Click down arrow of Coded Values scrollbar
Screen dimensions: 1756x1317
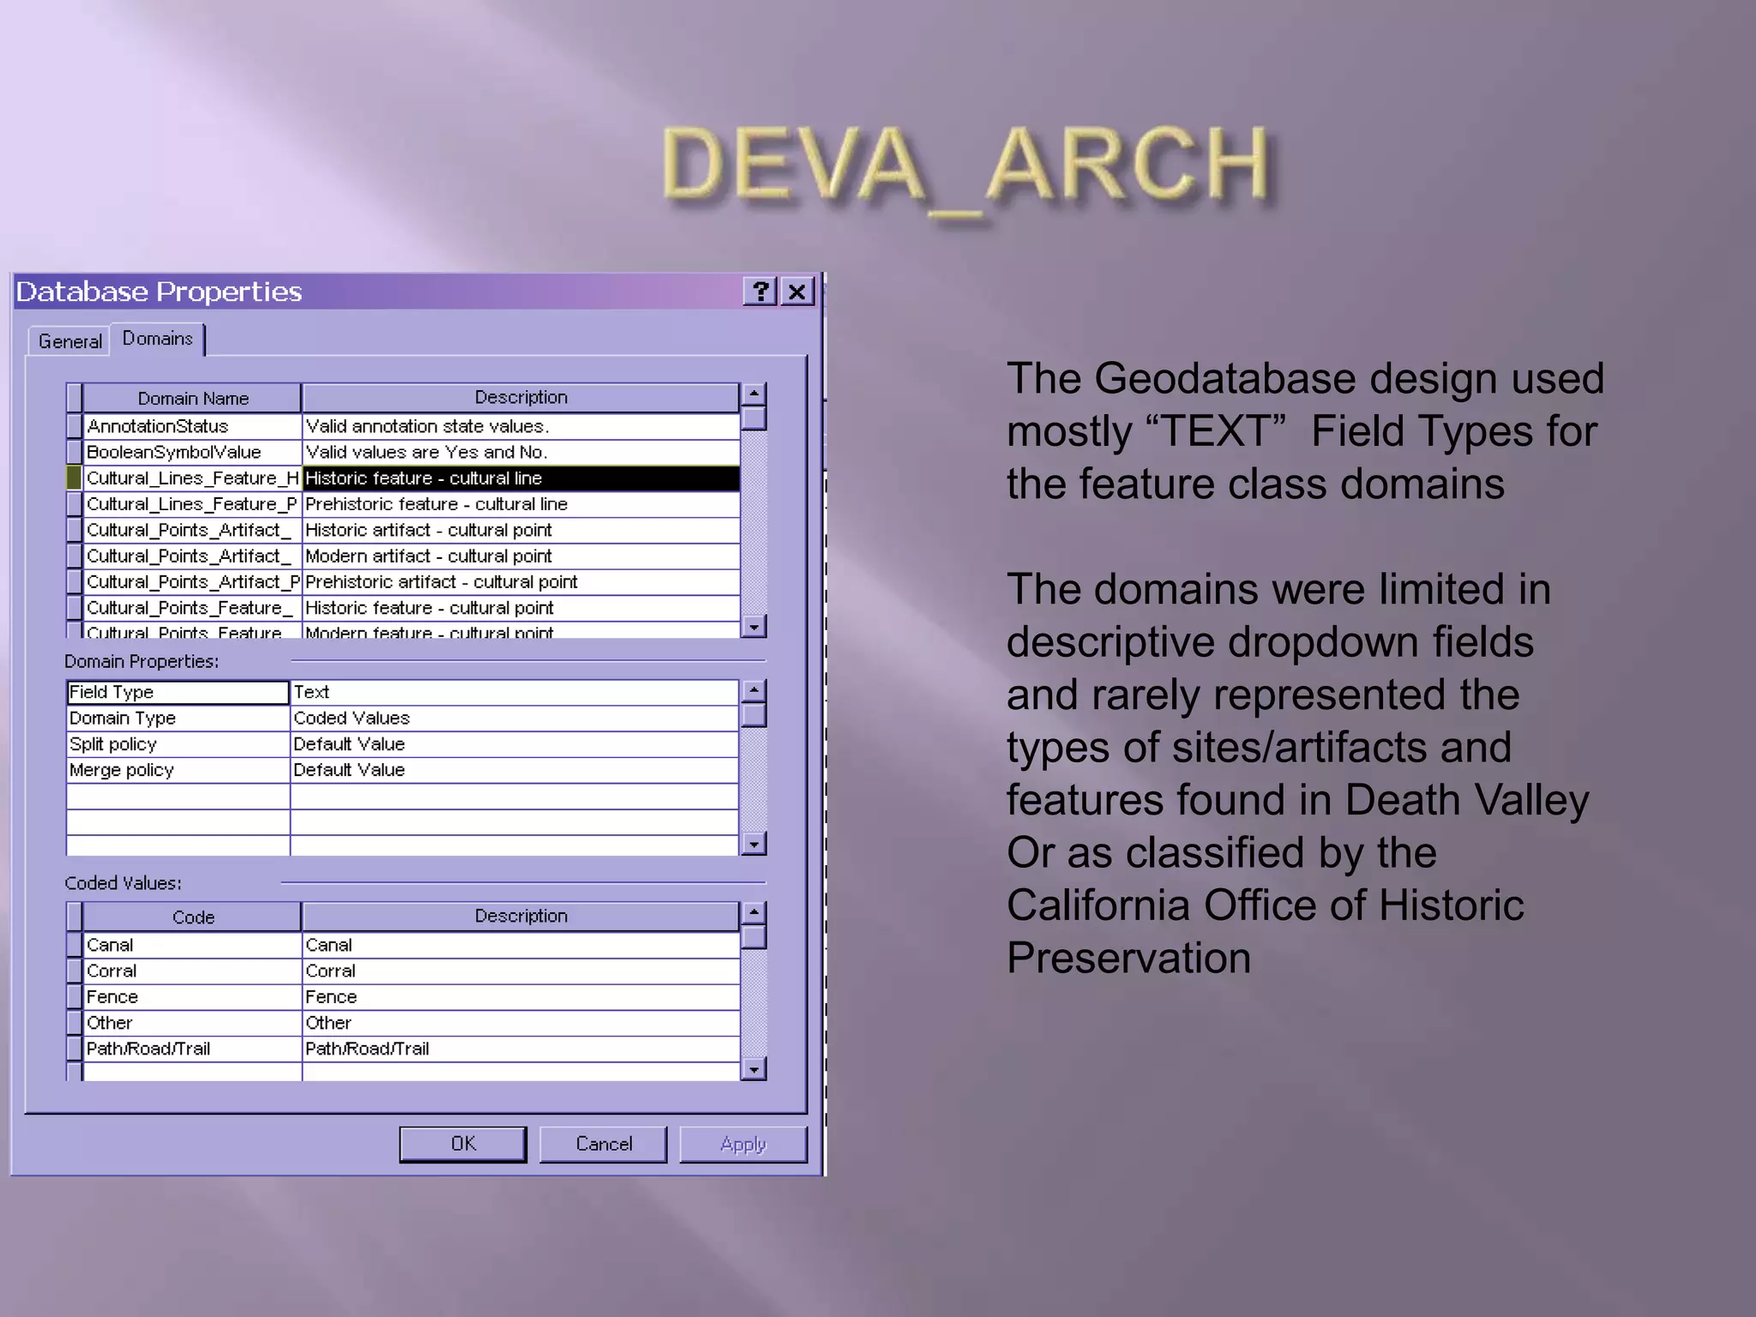pos(754,1068)
